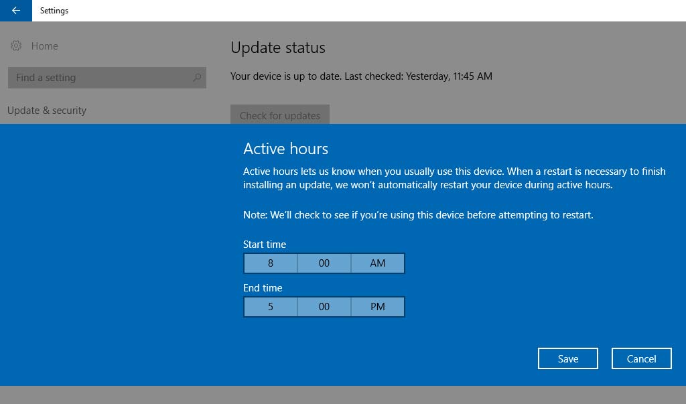Select the Update & security section
This screenshot has height=404, width=686.
pyautogui.click(x=47, y=111)
